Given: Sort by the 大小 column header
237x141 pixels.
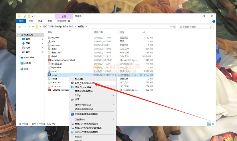Looking at the screenshot, I should point(143,32).
